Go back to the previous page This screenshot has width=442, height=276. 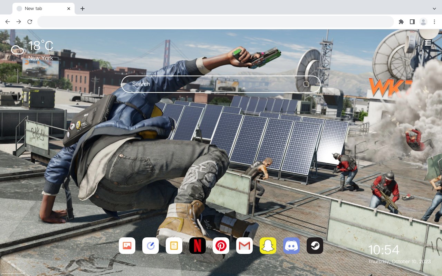pyautogui.click(x=8, y=22)
